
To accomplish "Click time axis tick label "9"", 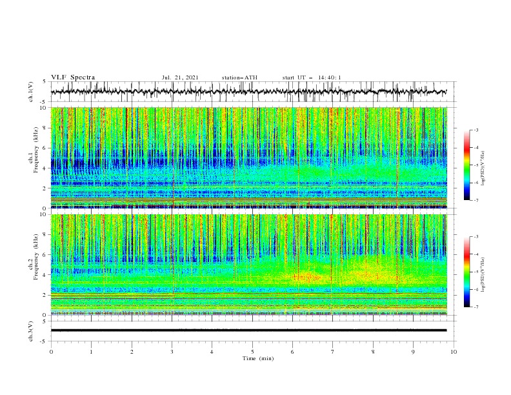I will 413,352.
